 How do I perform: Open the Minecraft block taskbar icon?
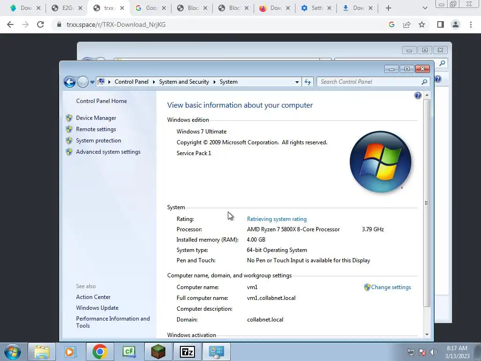(x=158, y=352)
